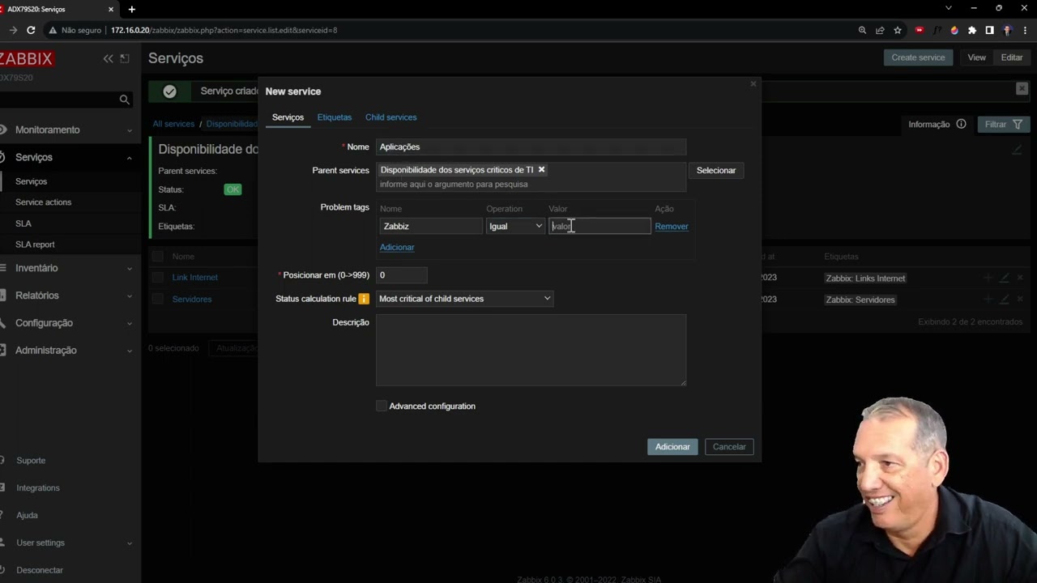Tick the checkbox for Link Internet row
The width and height of the screenshot is (1037, 583).
tap(157, 277)
